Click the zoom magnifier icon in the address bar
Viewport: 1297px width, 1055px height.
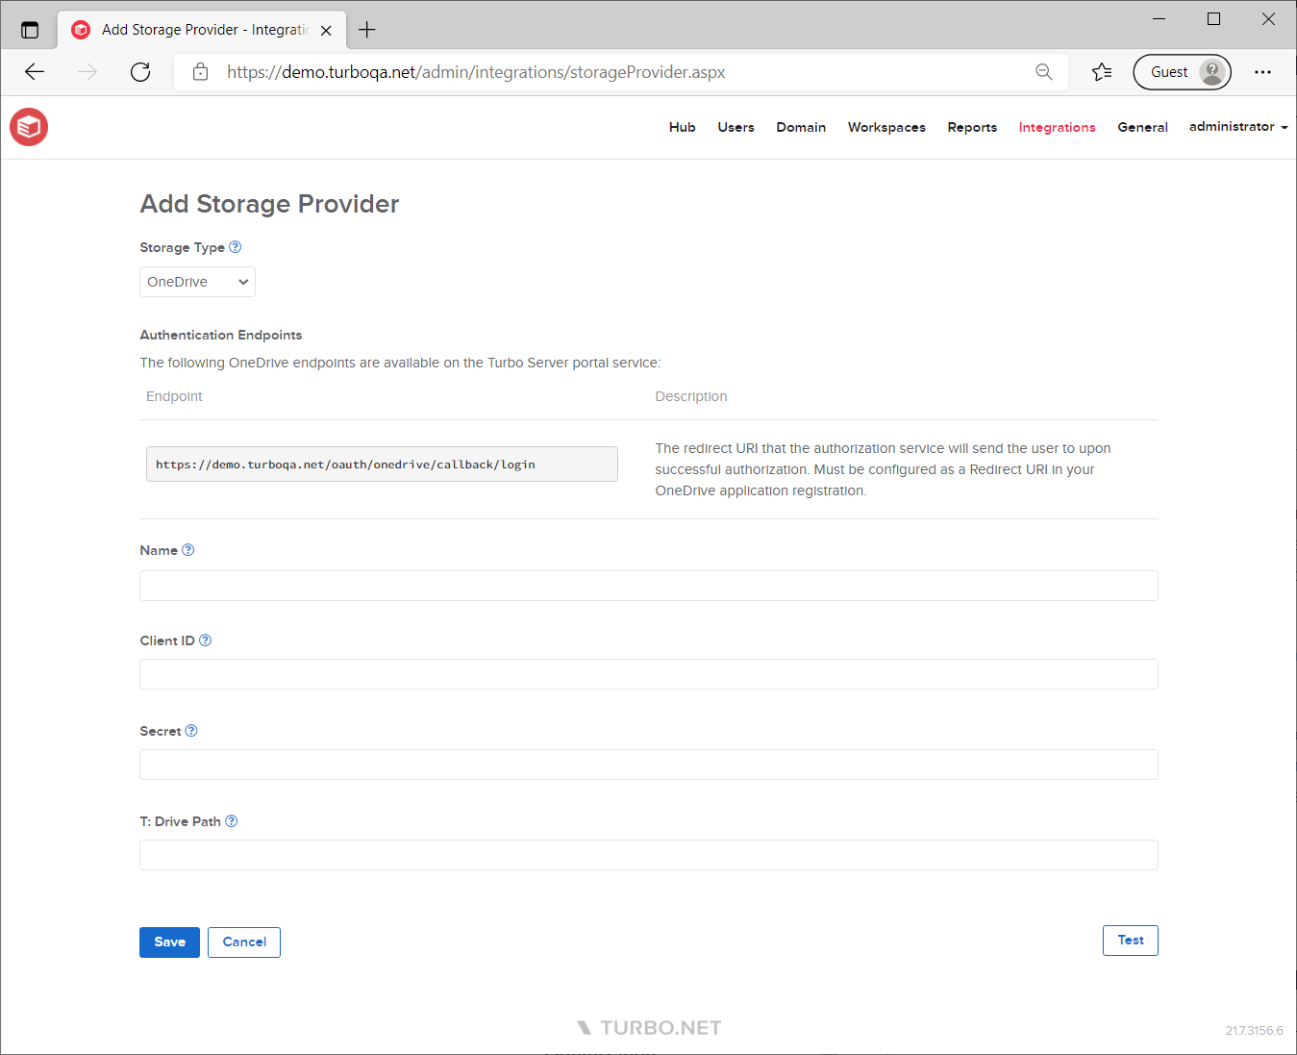pyautogui.click(x=1044, y=72)
